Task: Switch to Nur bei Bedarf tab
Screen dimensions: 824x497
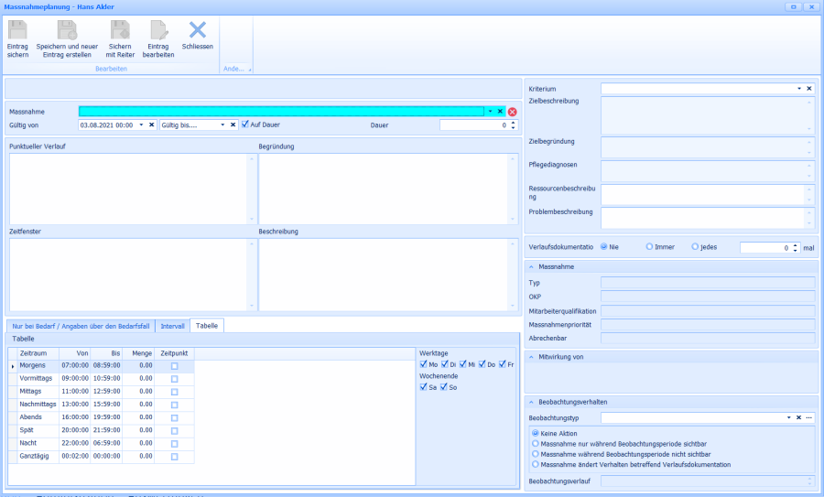Action: pos(81,326)
